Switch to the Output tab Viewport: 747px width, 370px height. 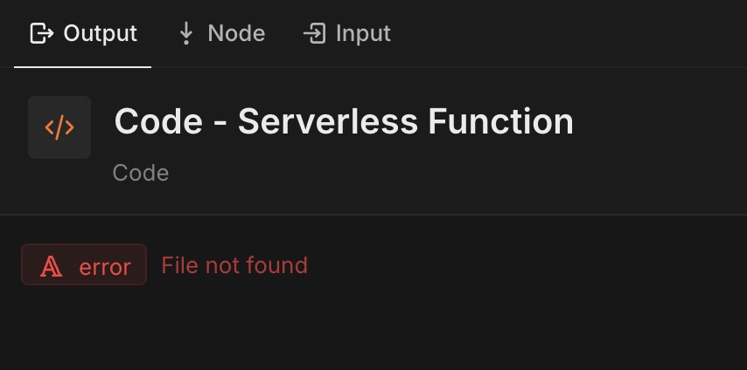pos(83,33)
